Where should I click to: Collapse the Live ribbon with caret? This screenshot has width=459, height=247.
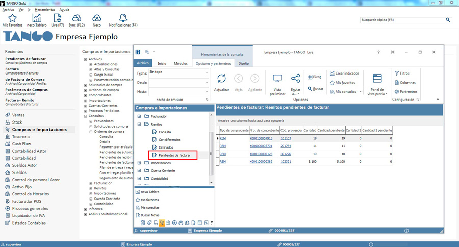click(x=438, y=100)
